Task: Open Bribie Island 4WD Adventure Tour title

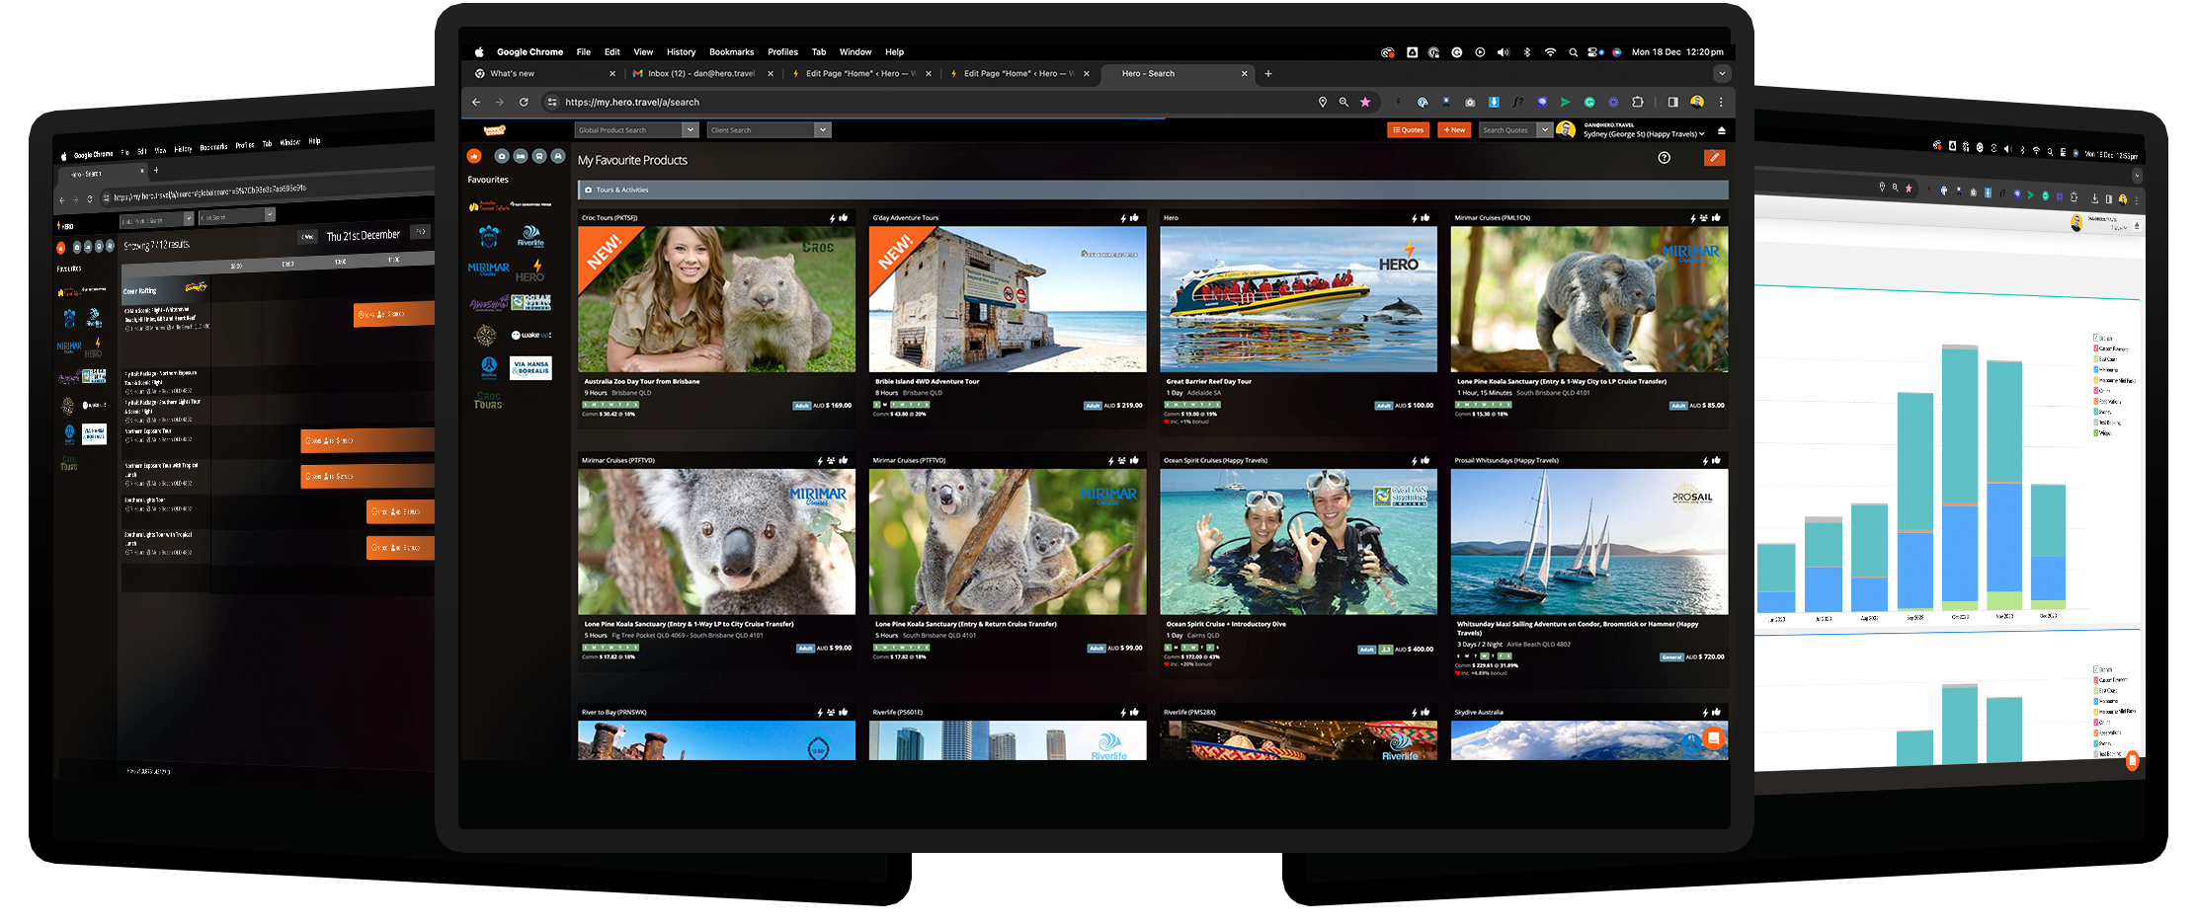Action: [x=927, y=381]
